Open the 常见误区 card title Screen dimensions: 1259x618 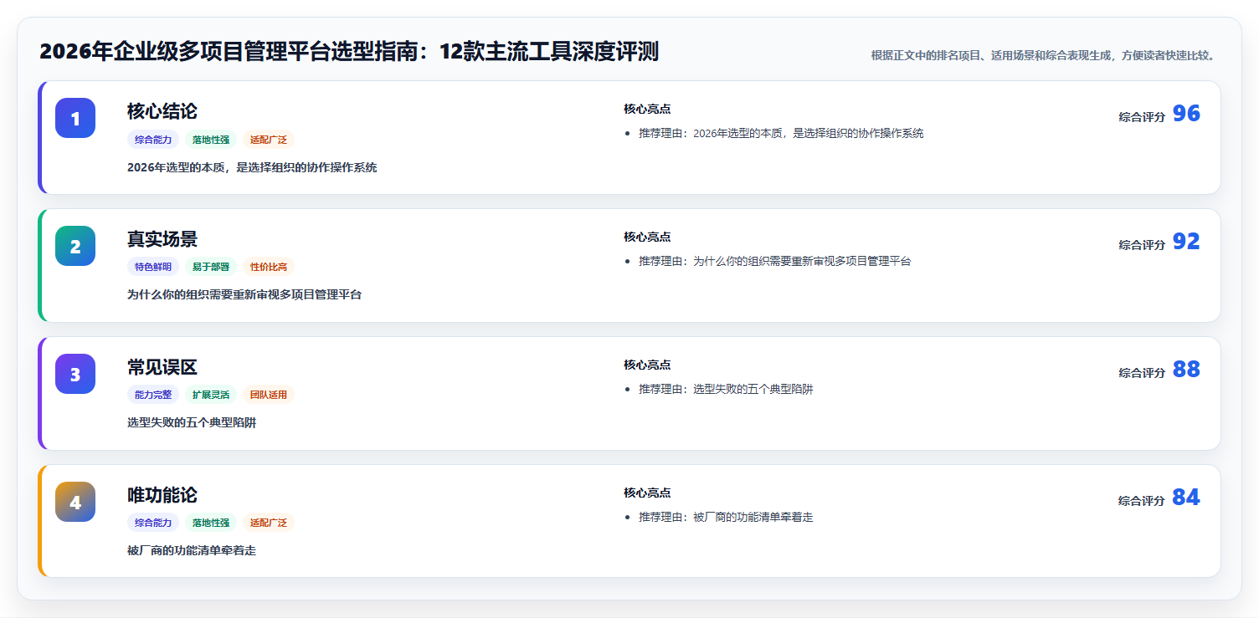coord(162,367)
